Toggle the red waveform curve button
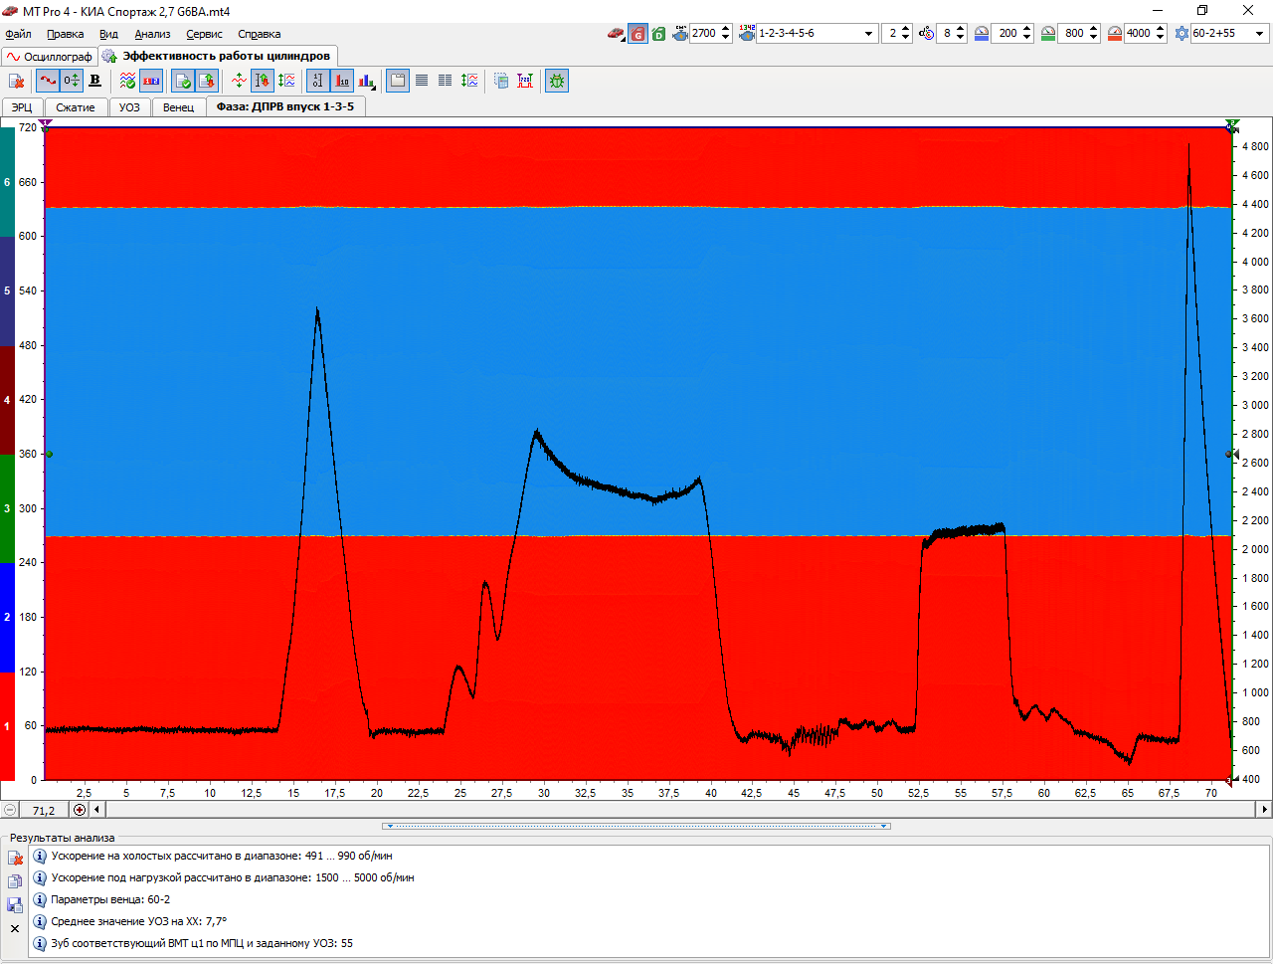Image resolution: width=1273 pixels, height=964 pixels. (48, 81)
